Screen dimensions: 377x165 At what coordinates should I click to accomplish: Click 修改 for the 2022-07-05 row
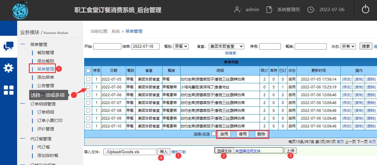tap(347, 79)
